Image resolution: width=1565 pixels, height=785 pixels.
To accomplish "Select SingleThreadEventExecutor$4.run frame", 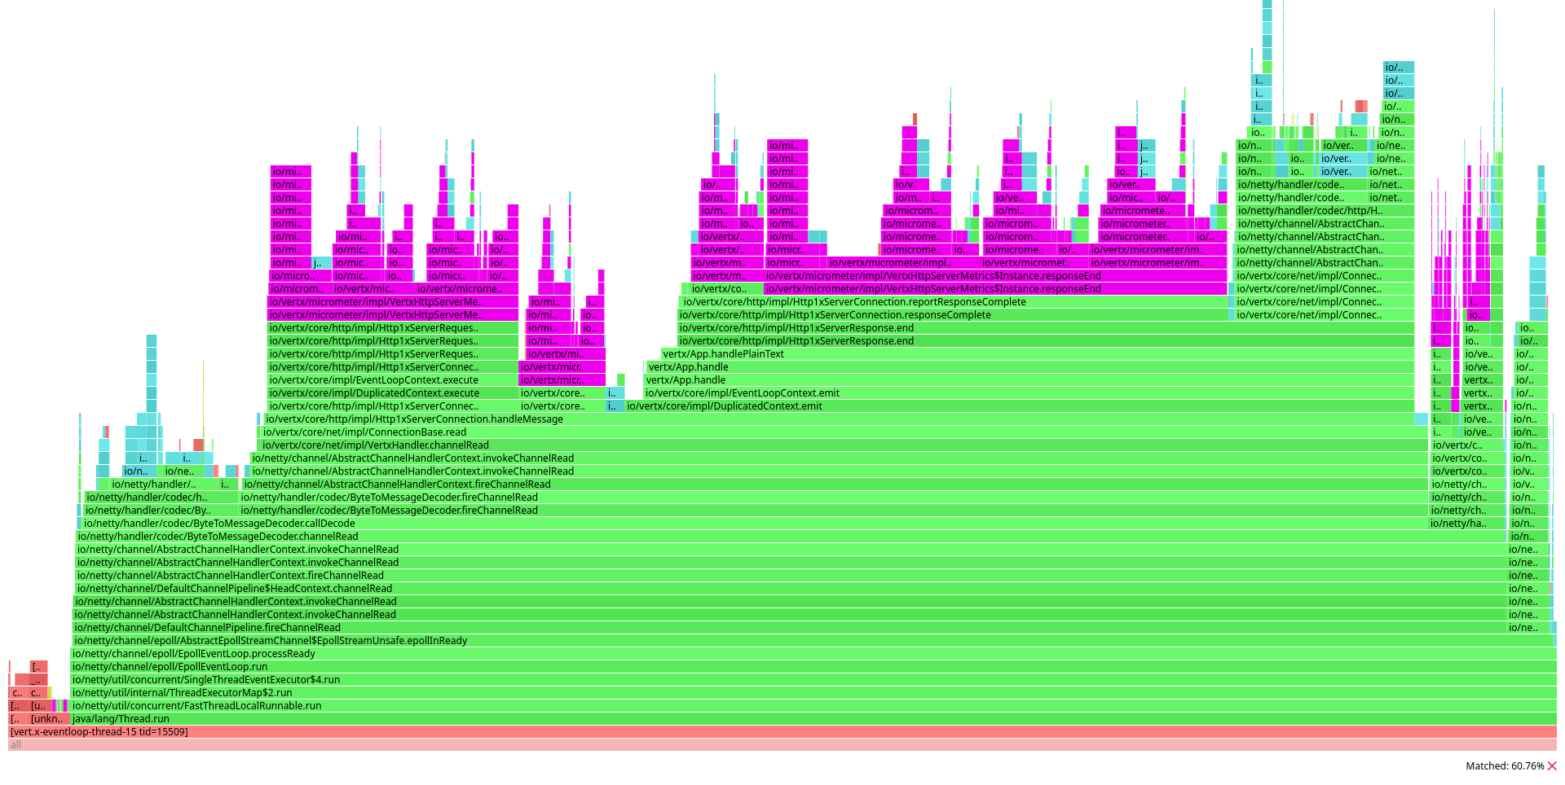I will point(813,680).
